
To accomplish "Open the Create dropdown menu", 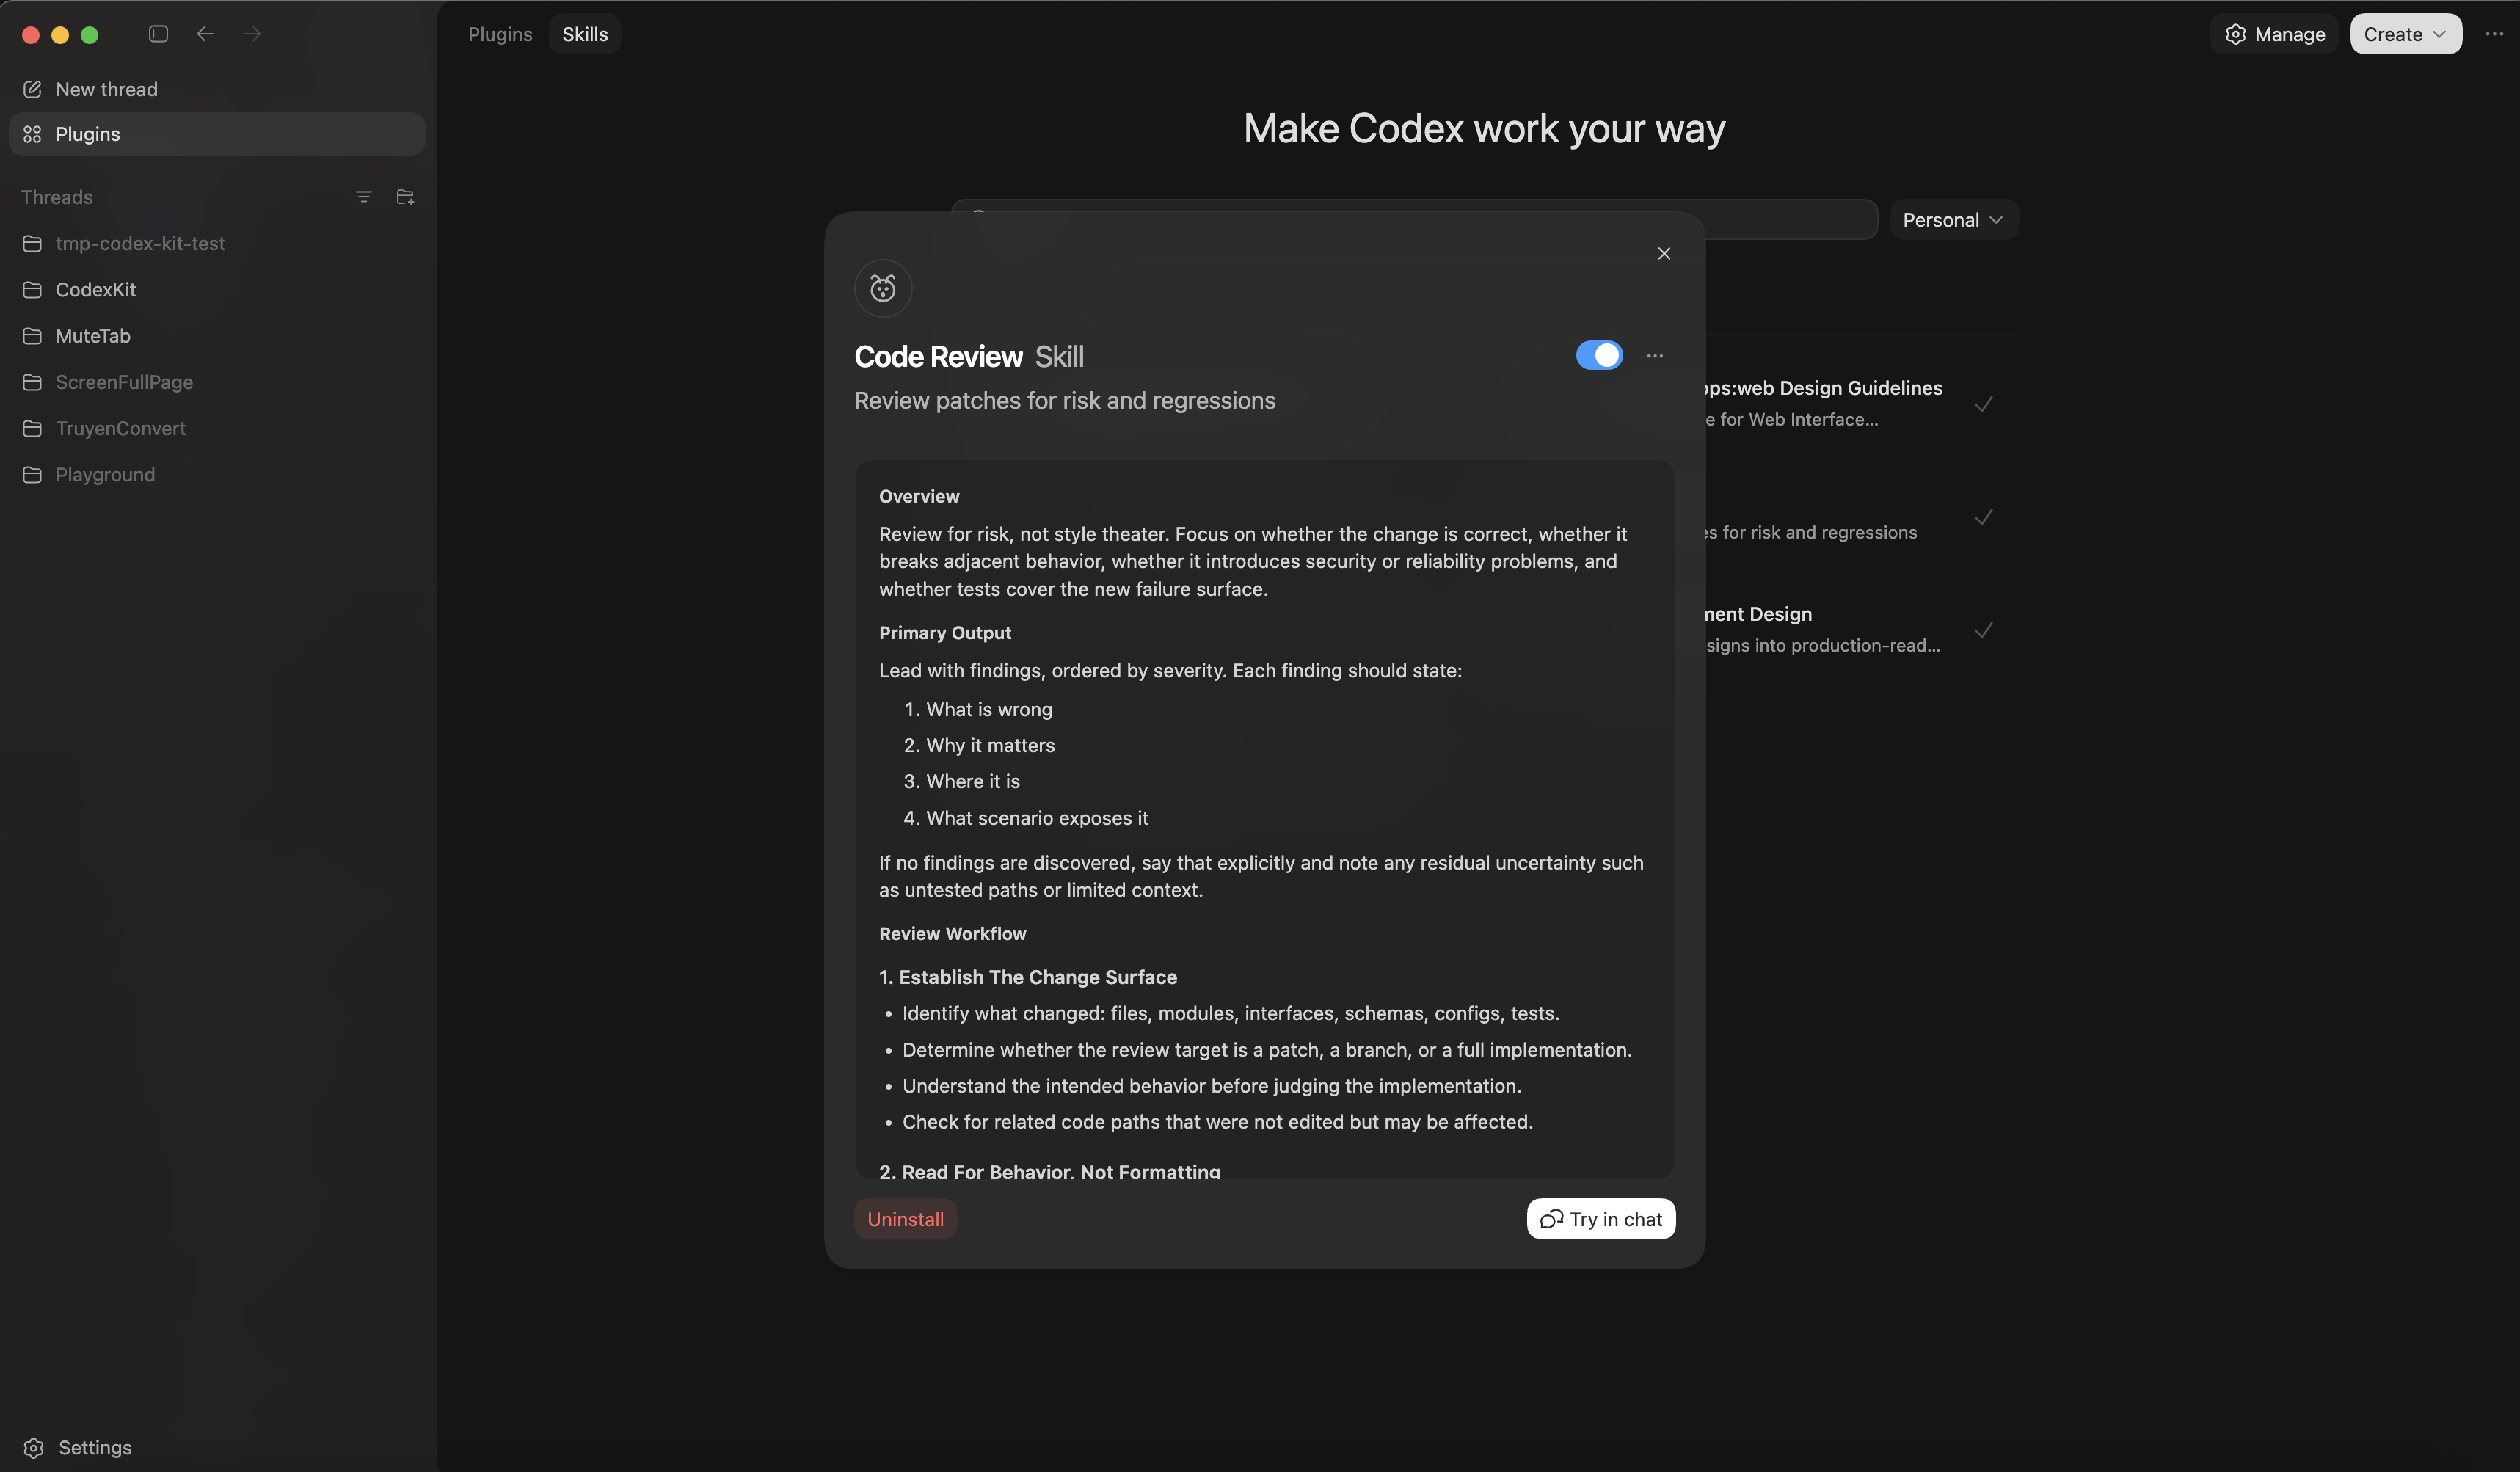I will 2405,34.
